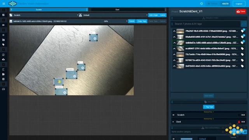The height and width of the screenshot is (140, 249).
Task: Open the zoom percentage dropdown
Action: coord(115,21)
